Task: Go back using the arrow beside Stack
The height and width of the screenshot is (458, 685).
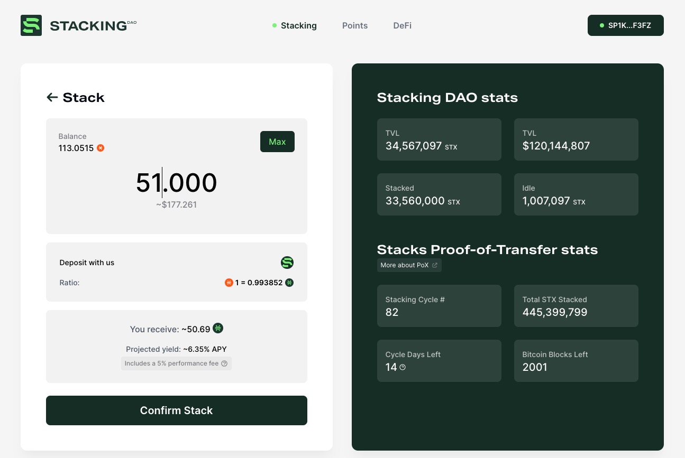Action: tap(52, 97)
